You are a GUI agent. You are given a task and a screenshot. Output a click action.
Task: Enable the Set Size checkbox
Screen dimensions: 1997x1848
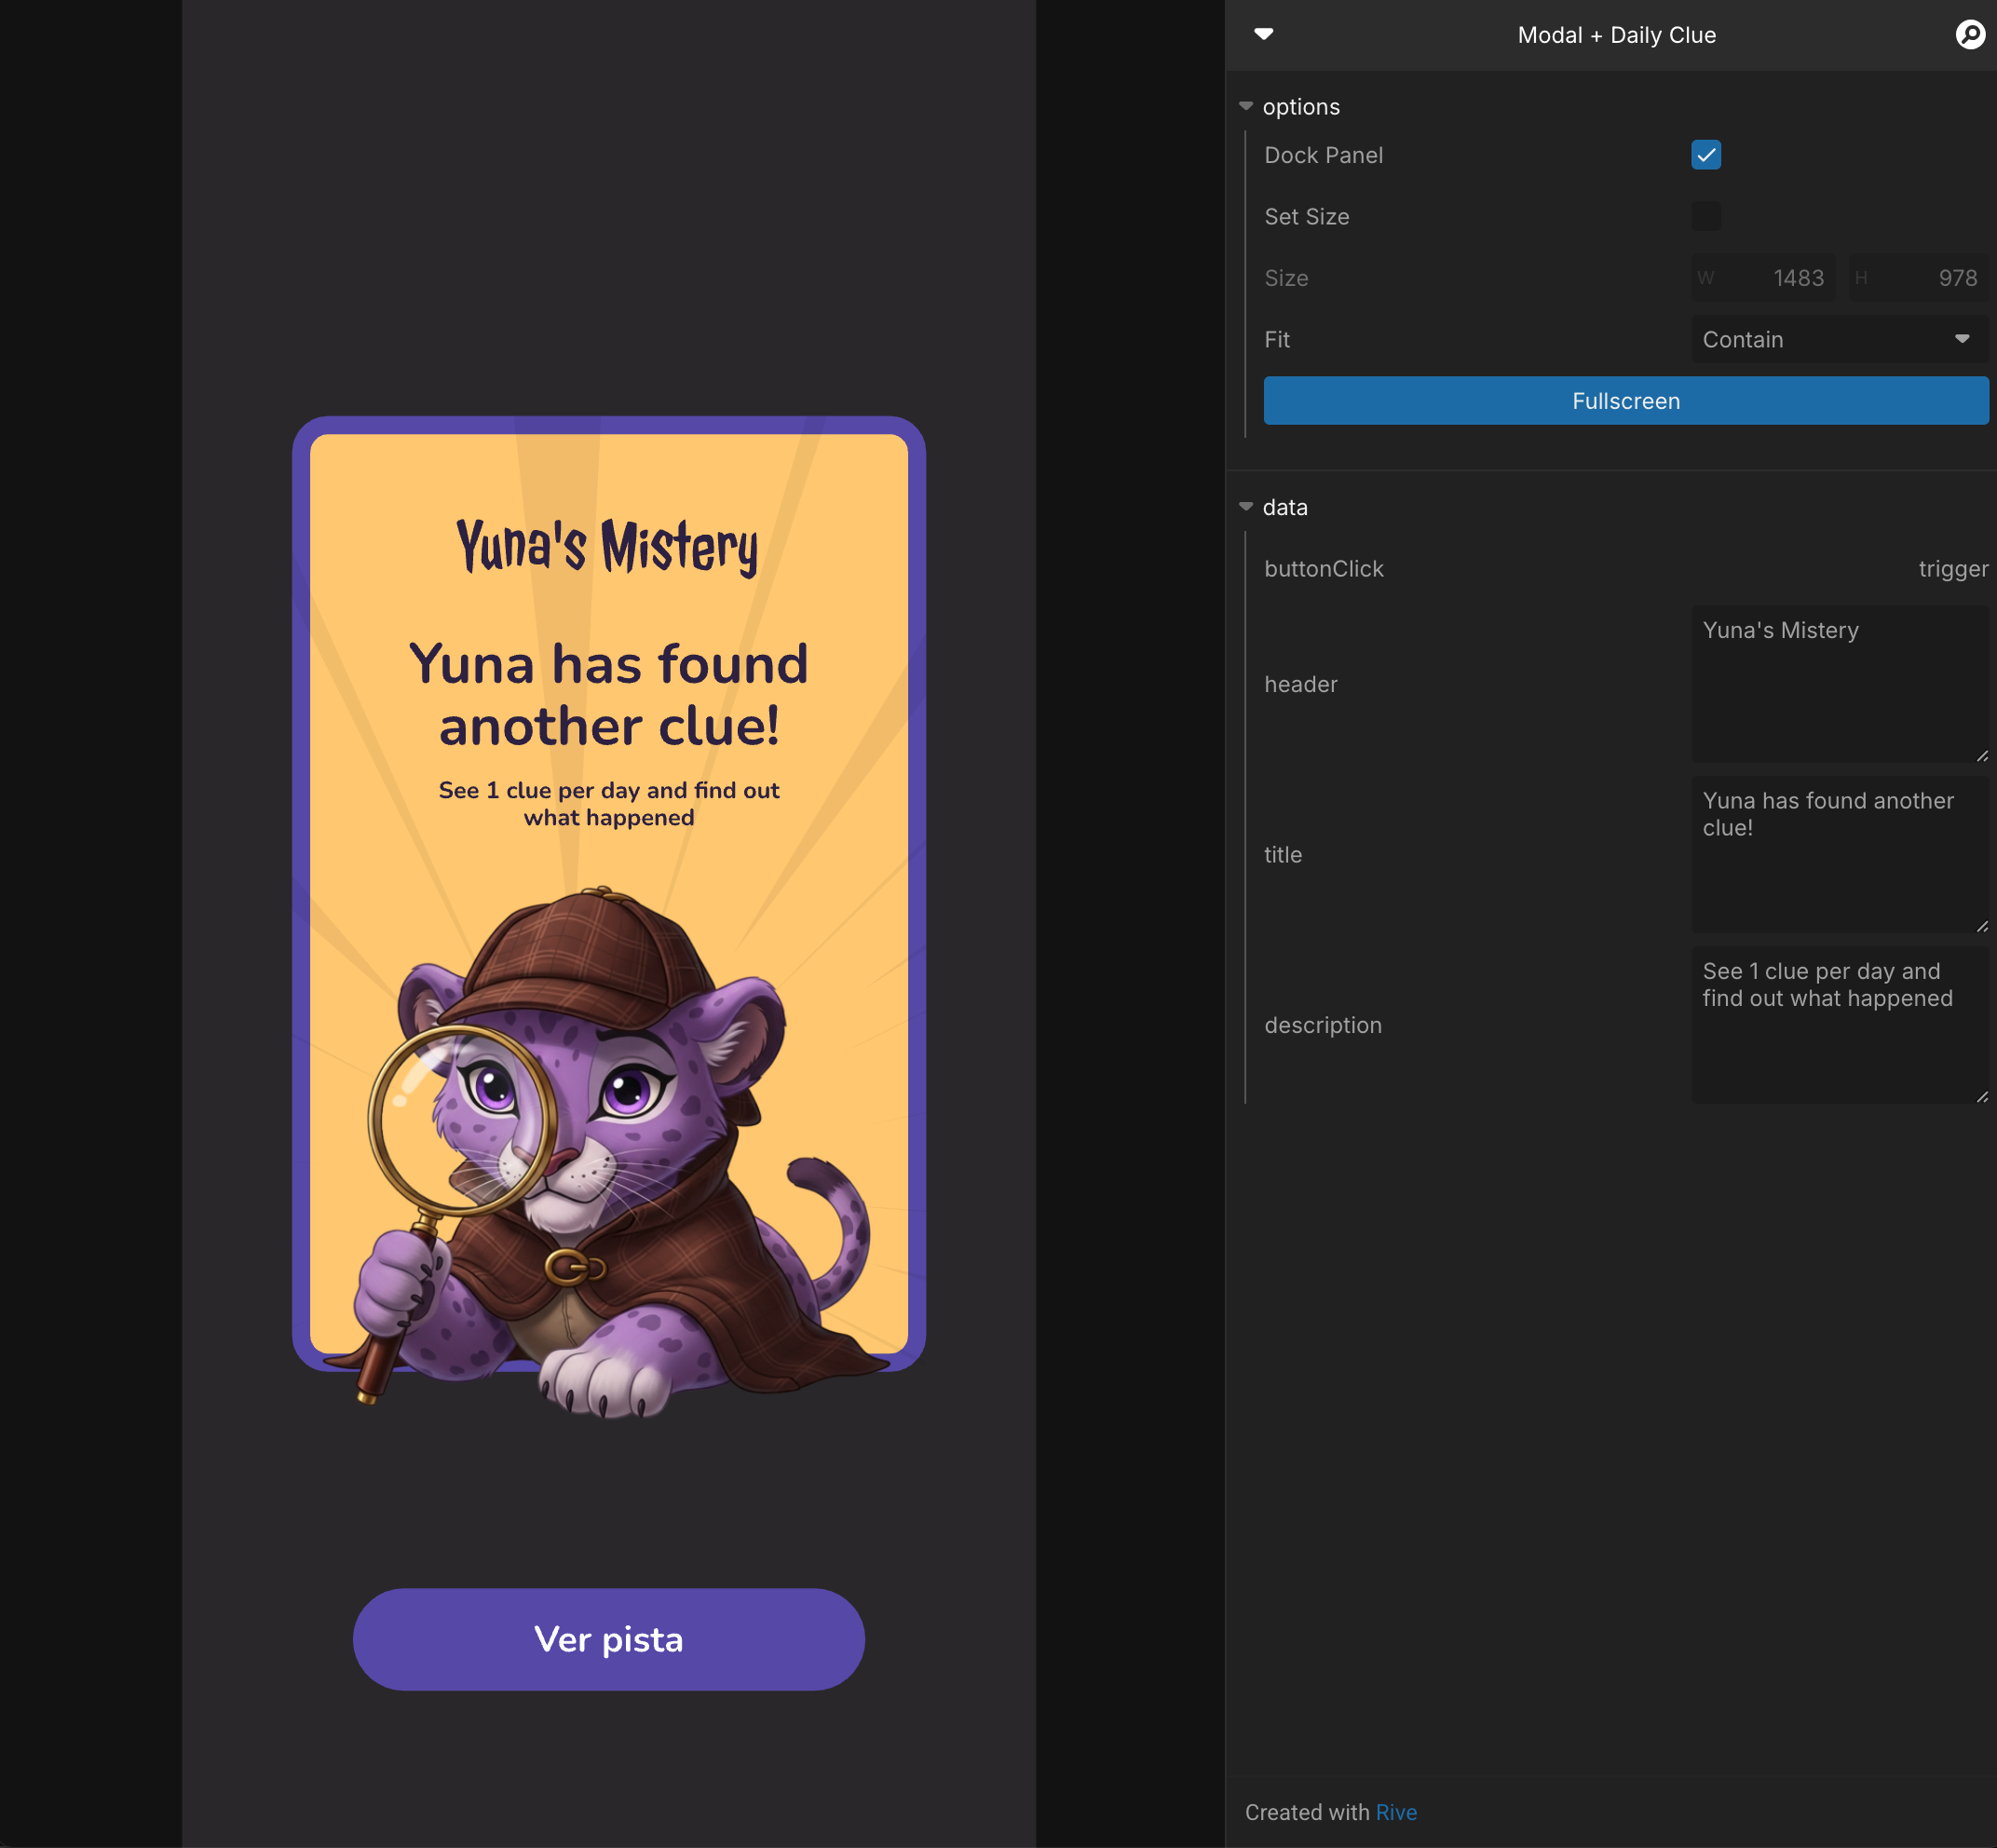[1706, 216]
